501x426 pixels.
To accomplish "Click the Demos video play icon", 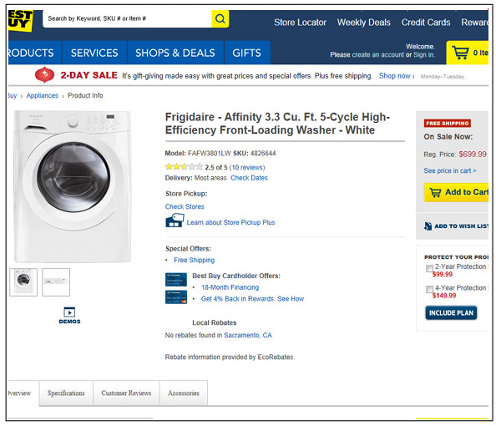I will pyautogui.click(x=70, y=312).
